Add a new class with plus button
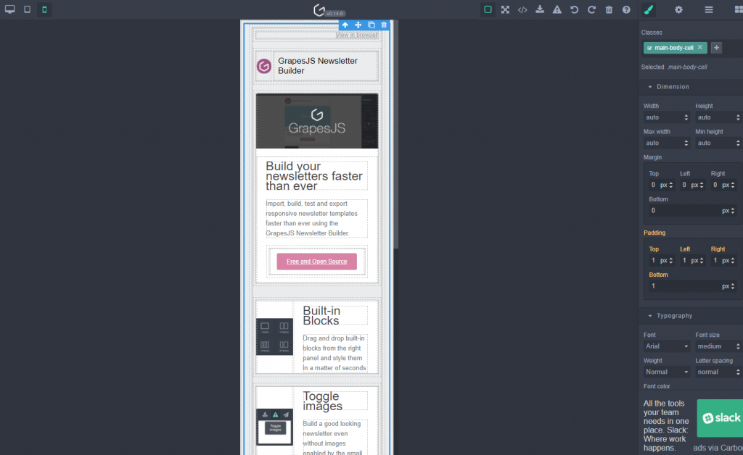743x455 pixels. click(716, 48)
